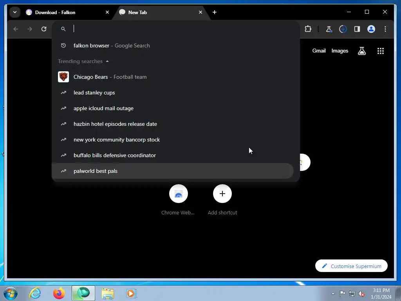Click the Supermium taskbar button
The height and width of the screenshot is (301, 401).
point(83,293)
